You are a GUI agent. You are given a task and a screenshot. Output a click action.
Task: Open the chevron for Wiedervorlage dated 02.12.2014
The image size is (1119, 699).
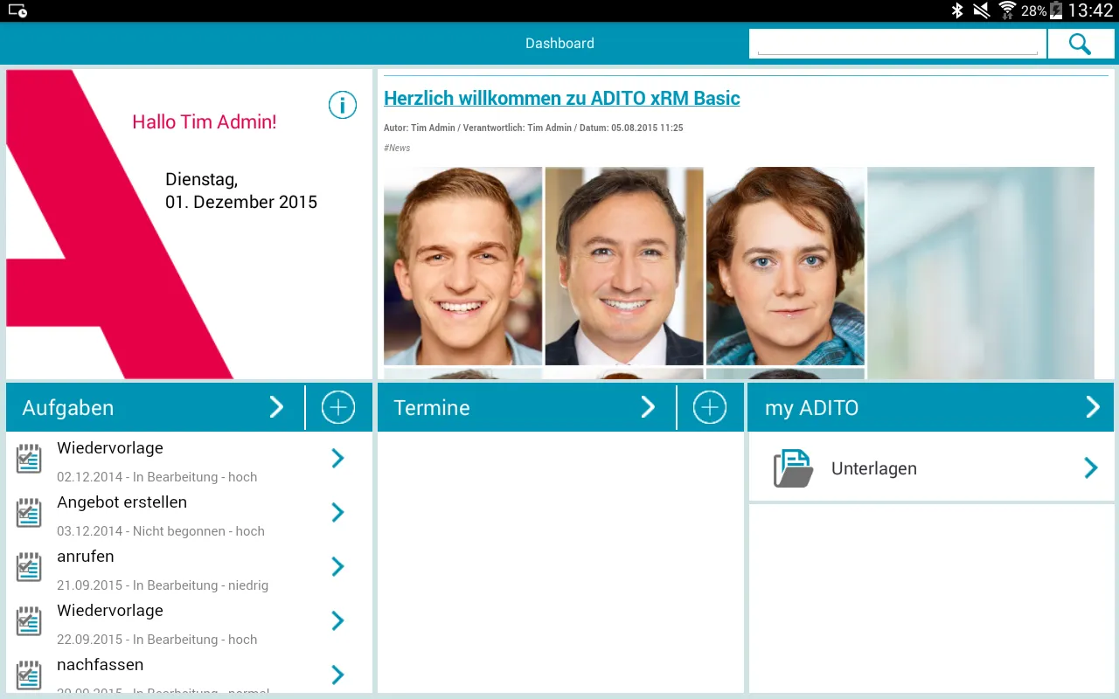click(338, 459)
